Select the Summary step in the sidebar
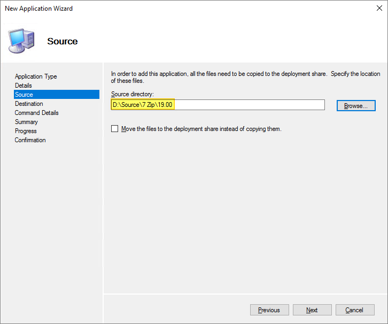This screenshot has height=324, width=388. coord(27,122)
